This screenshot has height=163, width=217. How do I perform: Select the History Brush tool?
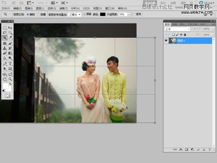point(10,48)
